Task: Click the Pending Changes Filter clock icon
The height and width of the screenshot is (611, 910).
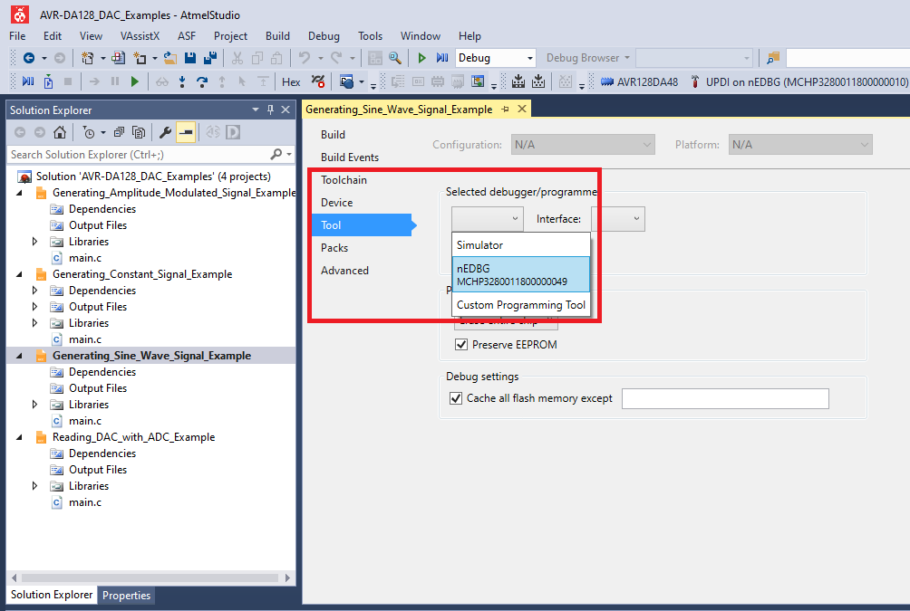Action: click(x=88, y=133)
